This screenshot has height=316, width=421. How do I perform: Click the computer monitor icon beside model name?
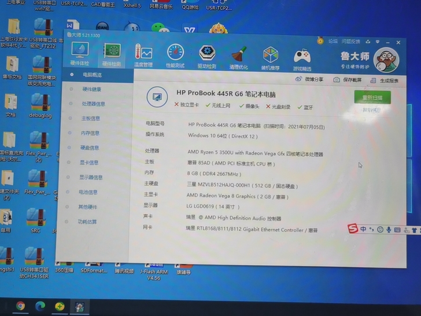157,97
